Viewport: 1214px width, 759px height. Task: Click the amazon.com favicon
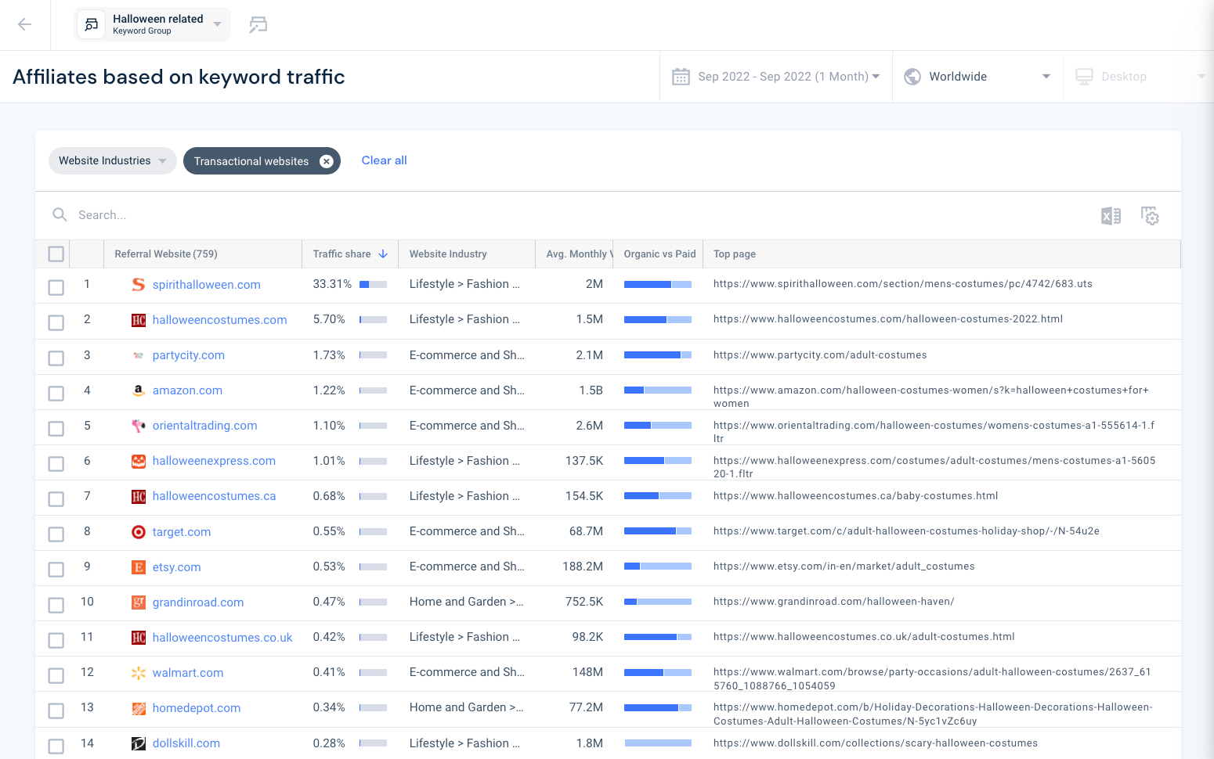pyautogui.click(x=139, y=390)
